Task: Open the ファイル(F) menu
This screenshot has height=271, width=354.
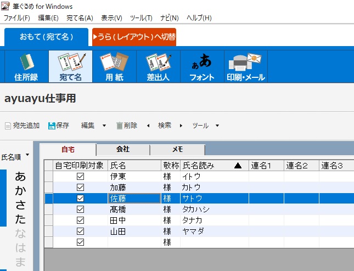Action: (x=16, y=18)
